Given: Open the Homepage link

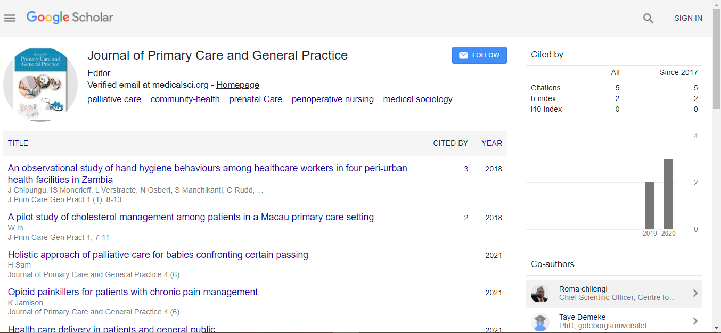Looking at the screenshot, I should tap(237, 85).
